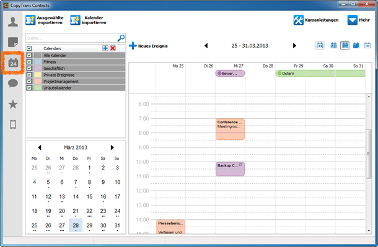Toggle the Projektmanagement checkbox
The width and height of the screenshot is (378, 247).
pyautogui.click(x=29, y=81)
